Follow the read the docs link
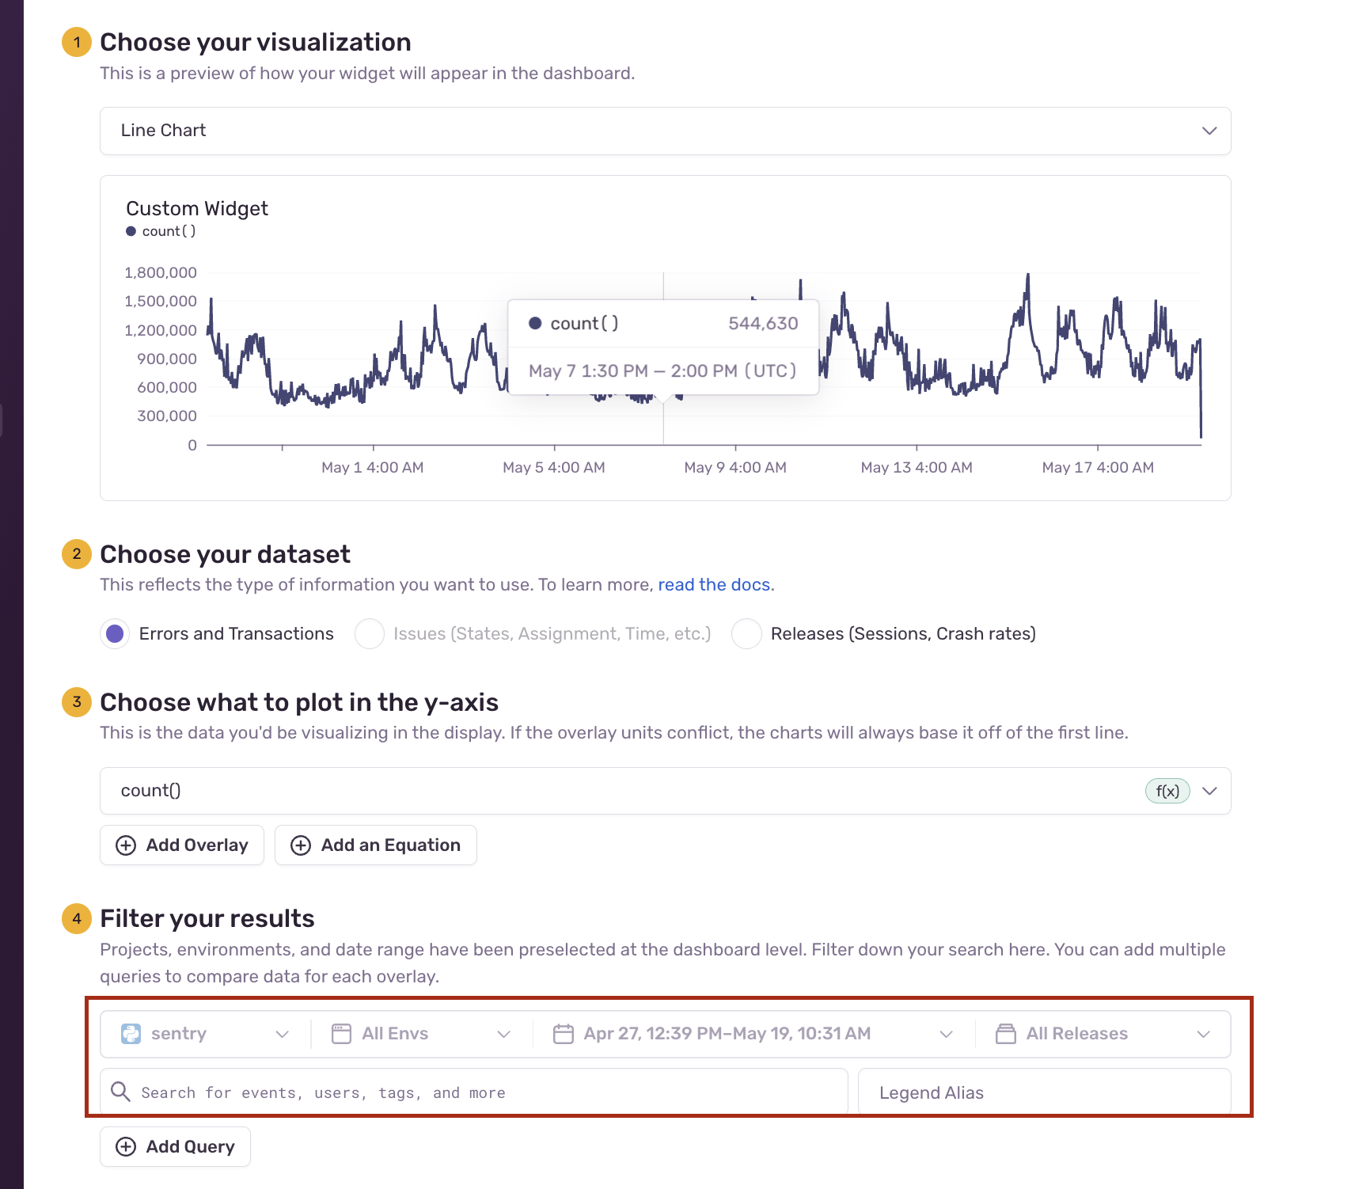Screen dimensions: 1355x1189 pyautogui.click(x=714, y=584)
